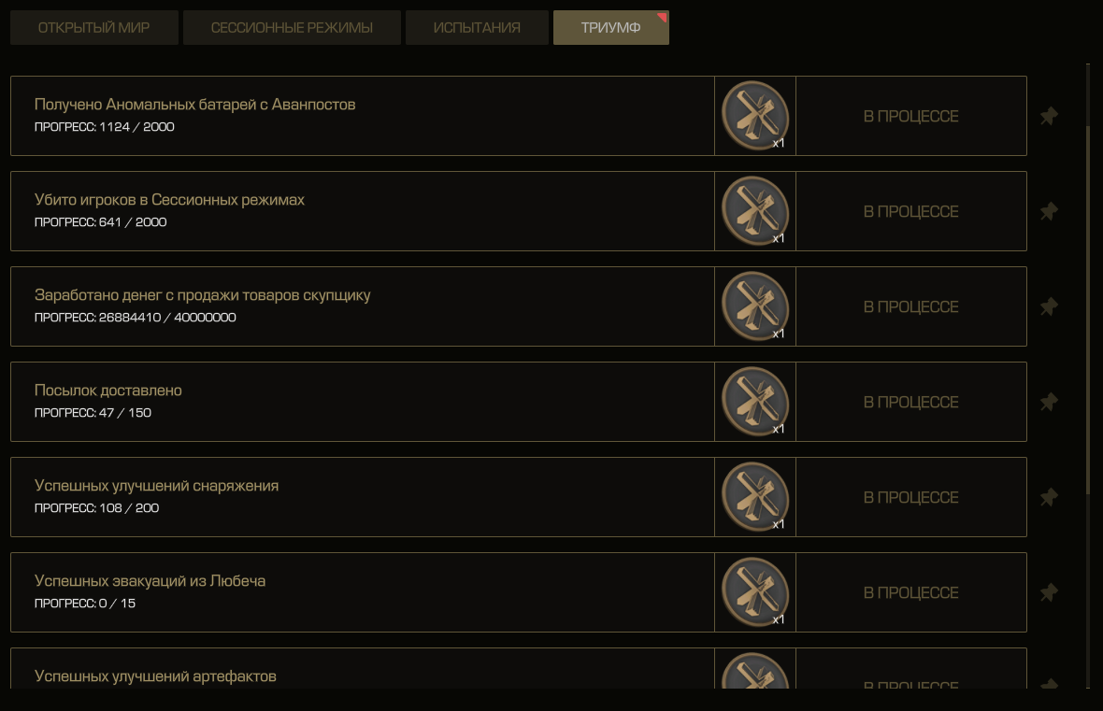Screen dimensions: 1103x711
Task: Select the active ТРИУМФ tab
Action: click(x=611, y=27)
